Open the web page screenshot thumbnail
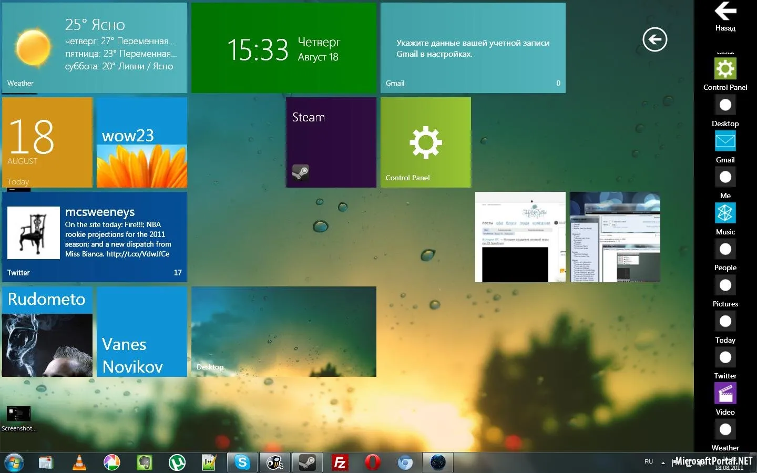757x473 pixels. (520, 237)
